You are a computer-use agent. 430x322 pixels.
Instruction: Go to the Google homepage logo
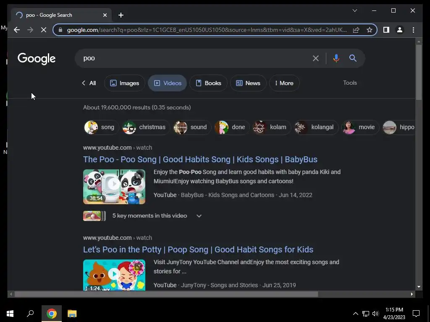(37, 59)
